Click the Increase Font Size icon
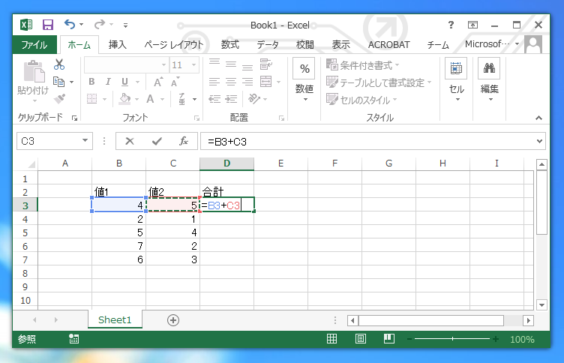This screenshot has height=363, width=564. [x=158, y=82]
